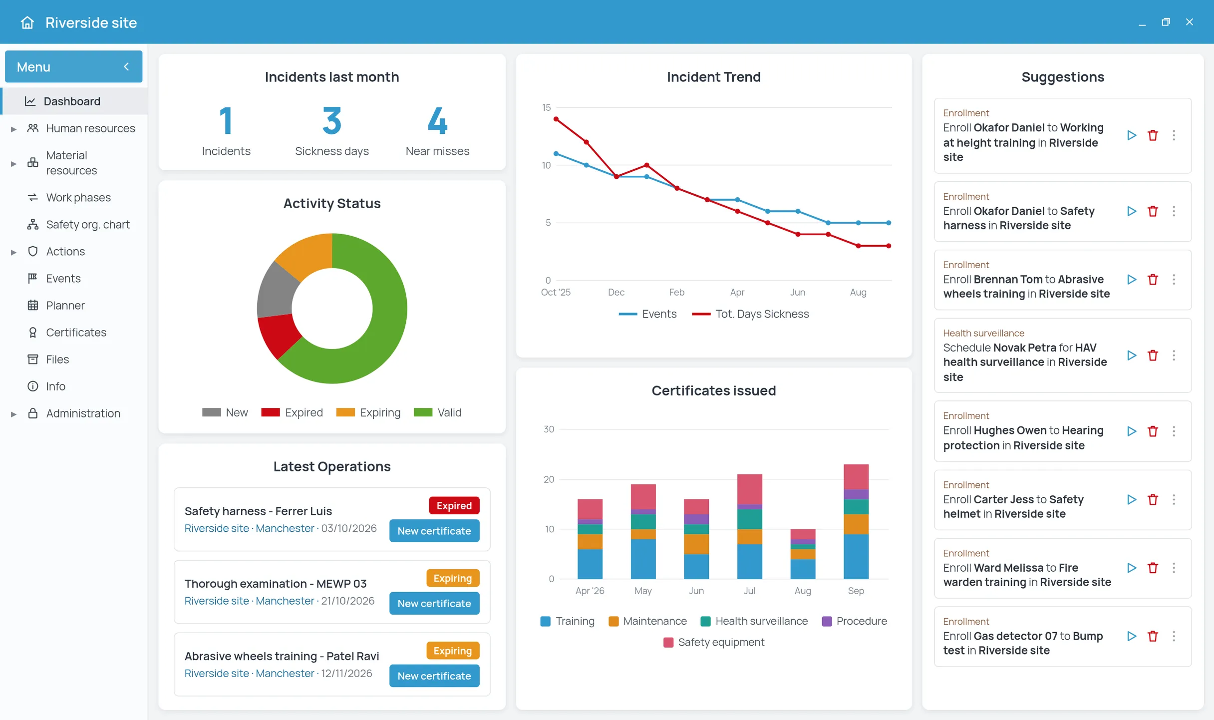Toggle the Events series in Incident Trend legend
Image resolution: width=1214 pixels, height=720 pixels.
[647, 314]
